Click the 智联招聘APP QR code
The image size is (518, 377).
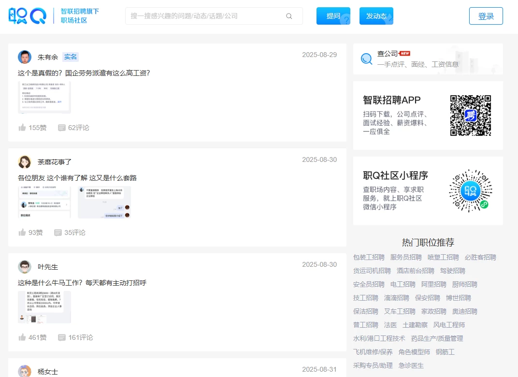[x=470, y=116]
